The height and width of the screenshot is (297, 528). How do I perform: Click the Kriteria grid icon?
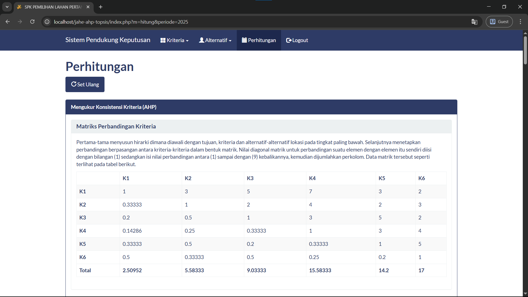pos(163,40)
